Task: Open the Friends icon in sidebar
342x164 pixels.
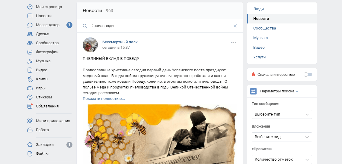Action: click(x=30, y=34)
